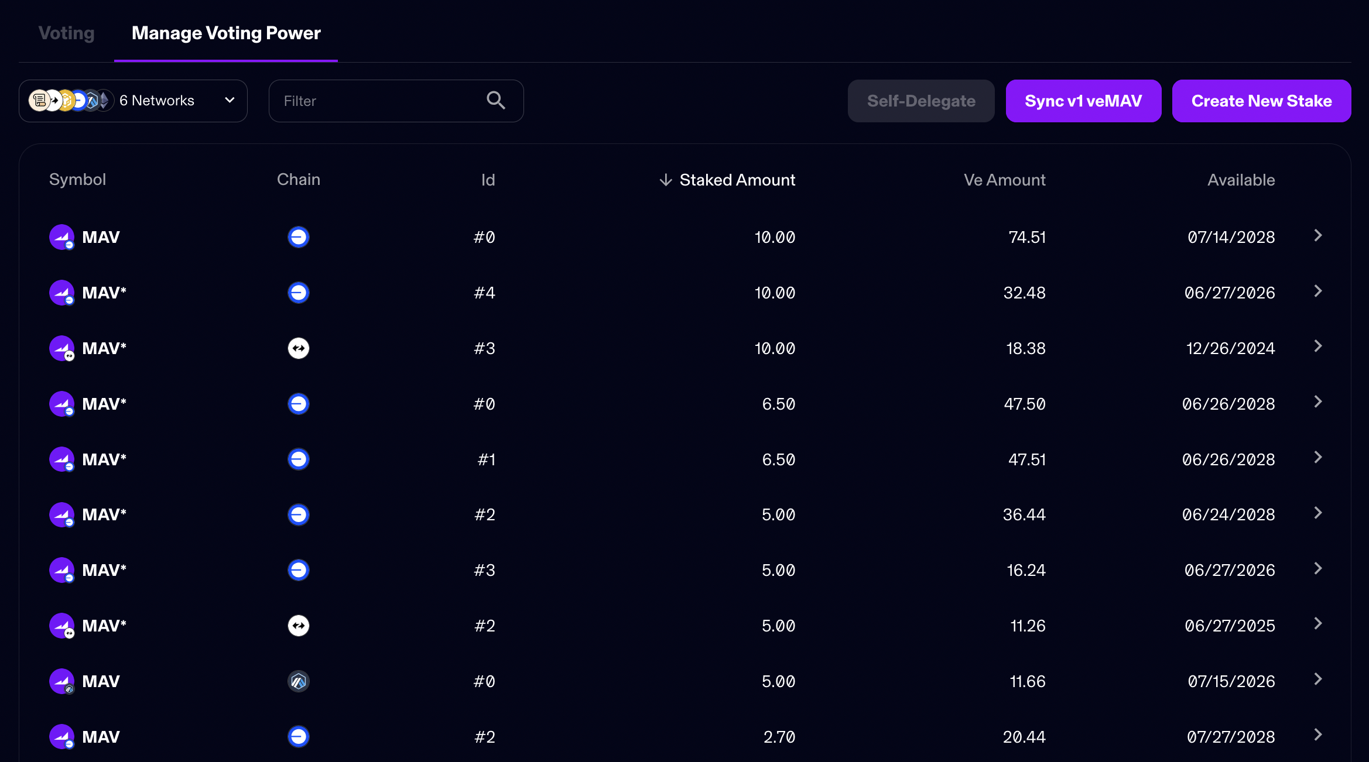Select the Manage Voting Power tab

(x=226, y=33)
